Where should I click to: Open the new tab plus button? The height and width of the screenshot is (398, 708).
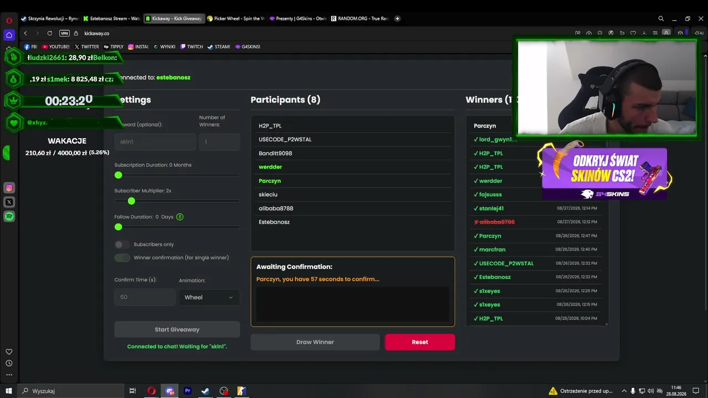[x=397, y=18]
